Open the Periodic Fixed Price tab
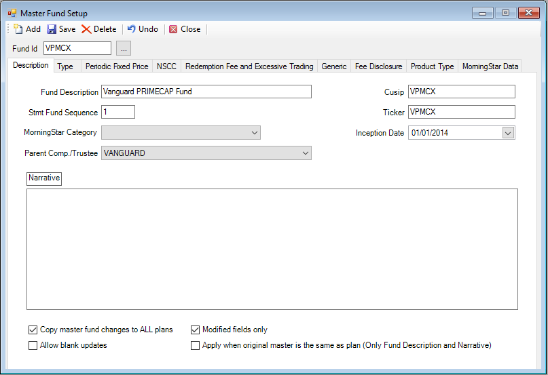The image size is (548, 375). (117, 66)
